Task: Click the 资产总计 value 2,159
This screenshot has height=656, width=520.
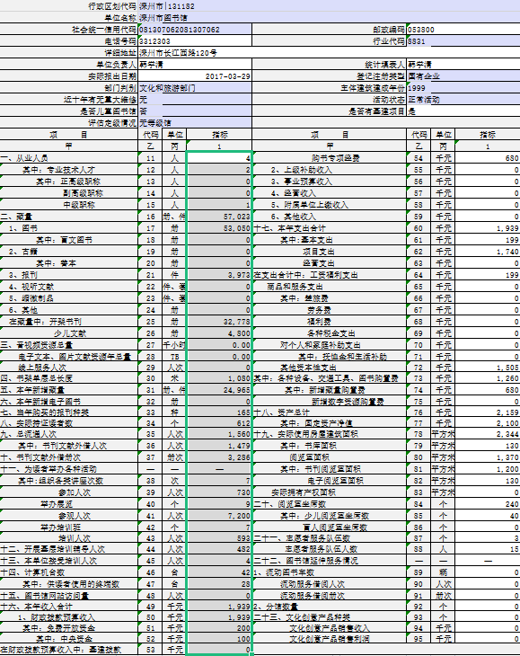Action: point(488,412)
